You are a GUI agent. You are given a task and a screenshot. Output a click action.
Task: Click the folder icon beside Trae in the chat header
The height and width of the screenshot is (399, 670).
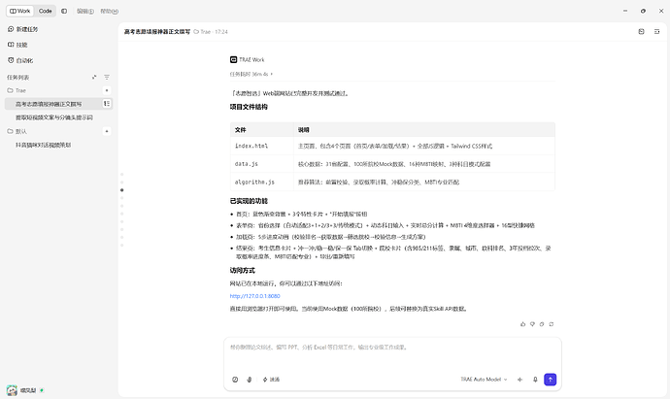click(x=196, y=32)
